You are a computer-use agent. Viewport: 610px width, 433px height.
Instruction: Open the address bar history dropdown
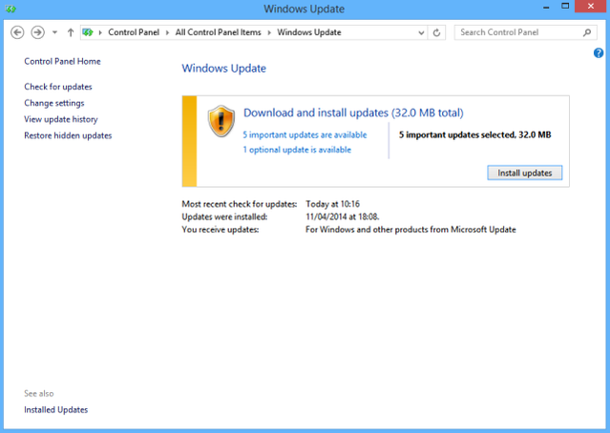421,33
